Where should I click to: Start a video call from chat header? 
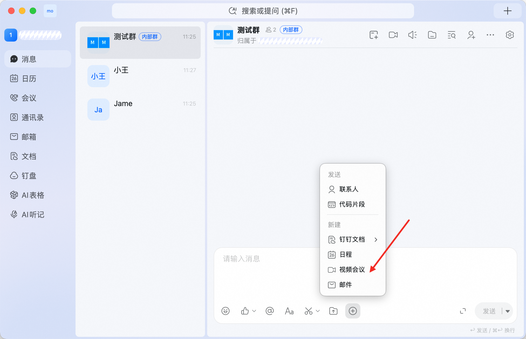393,35
